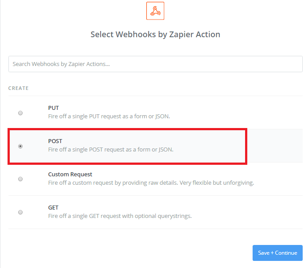This screenshot has width=308, height=268.
Task: Select the GET radio button
Action: (x=20, y=212)
